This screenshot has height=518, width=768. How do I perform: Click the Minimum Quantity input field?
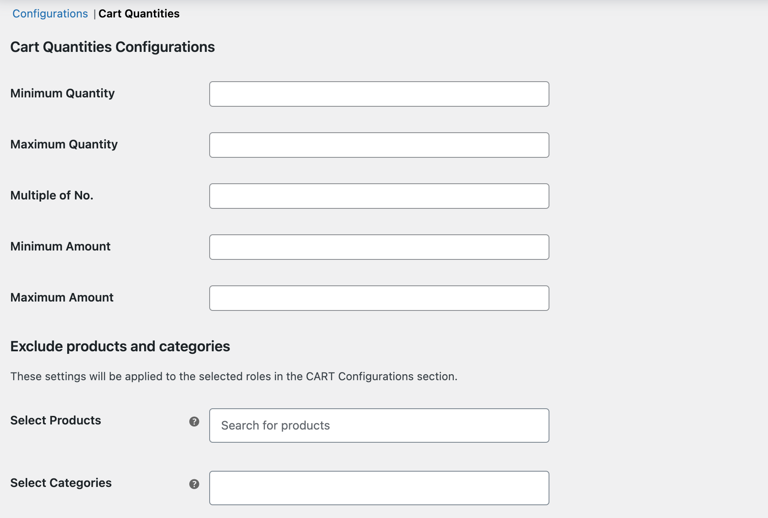pyautogui.click(x=378, y=94)
